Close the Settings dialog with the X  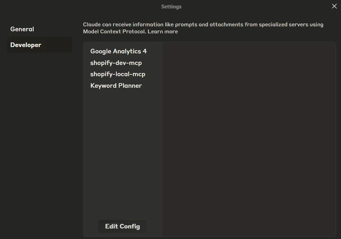click(x=334, y=6)
